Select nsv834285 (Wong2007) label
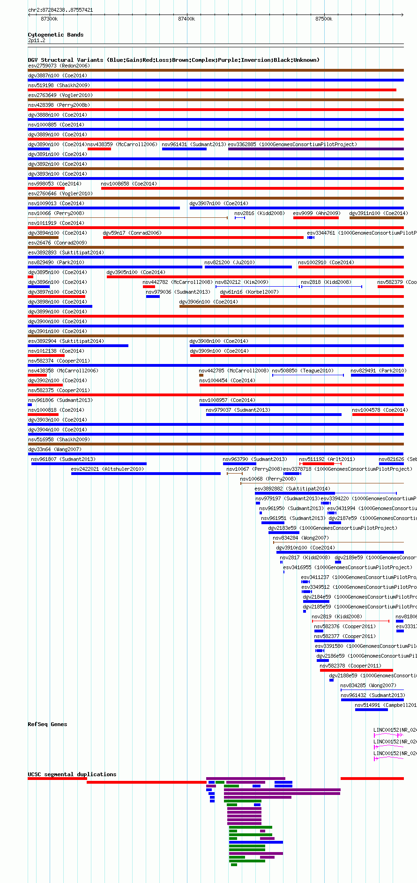The width and height of the screenshot is (417, 883). (368, 685)
